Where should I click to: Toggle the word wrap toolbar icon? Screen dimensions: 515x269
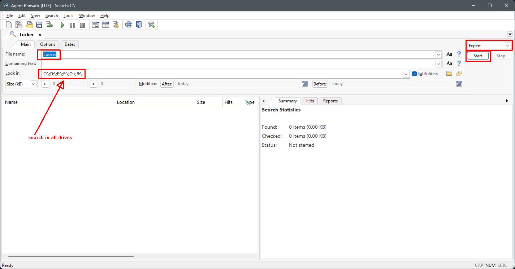click(x=95, y=25)
